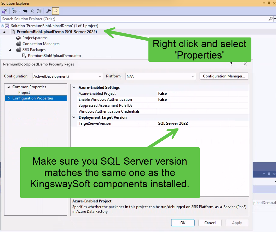Select Enable Windows Authentication property
Image resolution: width=276 pixels, height=232 pixels.
105,99
